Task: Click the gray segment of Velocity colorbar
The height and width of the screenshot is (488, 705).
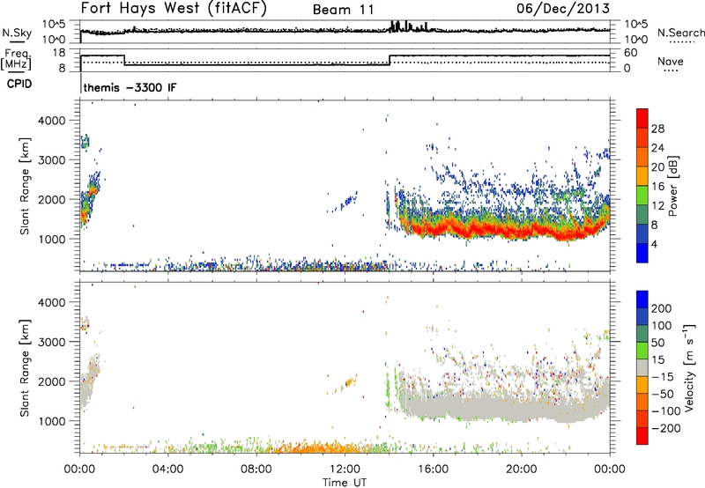Action: coord(642,367)
